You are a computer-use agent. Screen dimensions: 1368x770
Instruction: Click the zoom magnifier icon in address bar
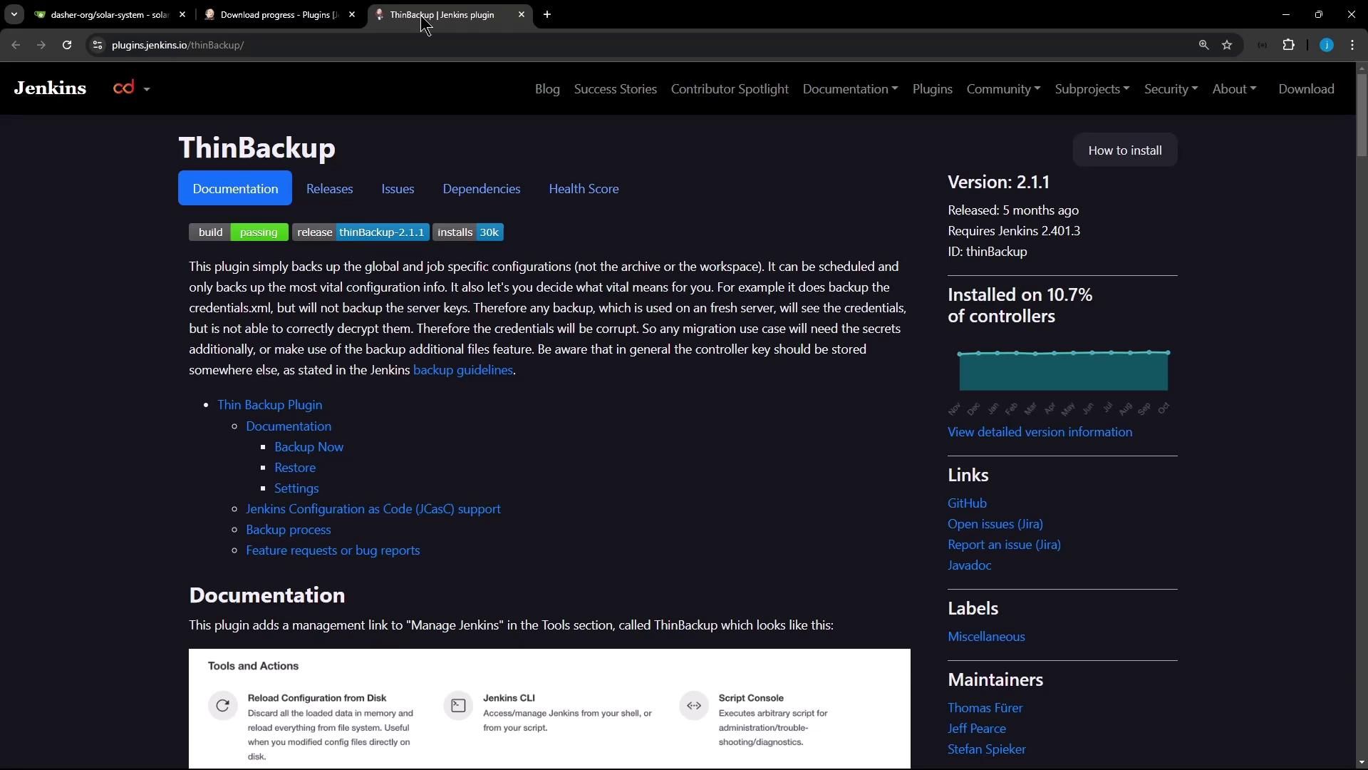[x=1203, y=45]
